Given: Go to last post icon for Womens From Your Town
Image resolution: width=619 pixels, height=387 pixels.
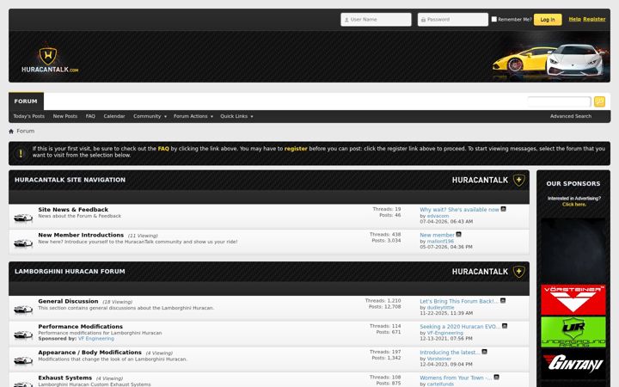Looking at the screenshot, I should coord(497,378).
